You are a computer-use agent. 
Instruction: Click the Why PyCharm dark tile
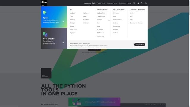(x=46, y=73)
